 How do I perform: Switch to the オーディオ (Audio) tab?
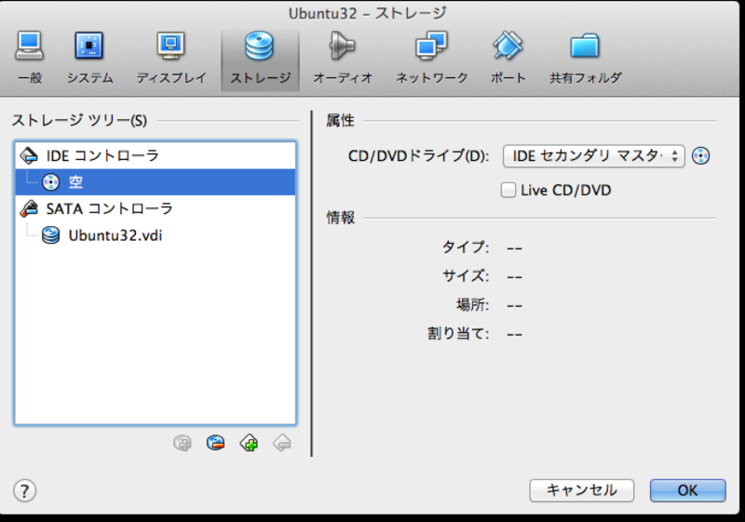pyautogui.click(x=343, y=59)
